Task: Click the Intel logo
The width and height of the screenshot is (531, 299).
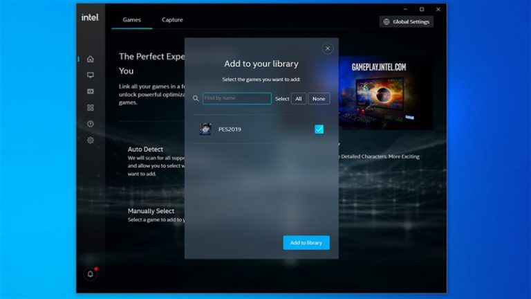Action: pyautogui.click(x=90, y=18)
